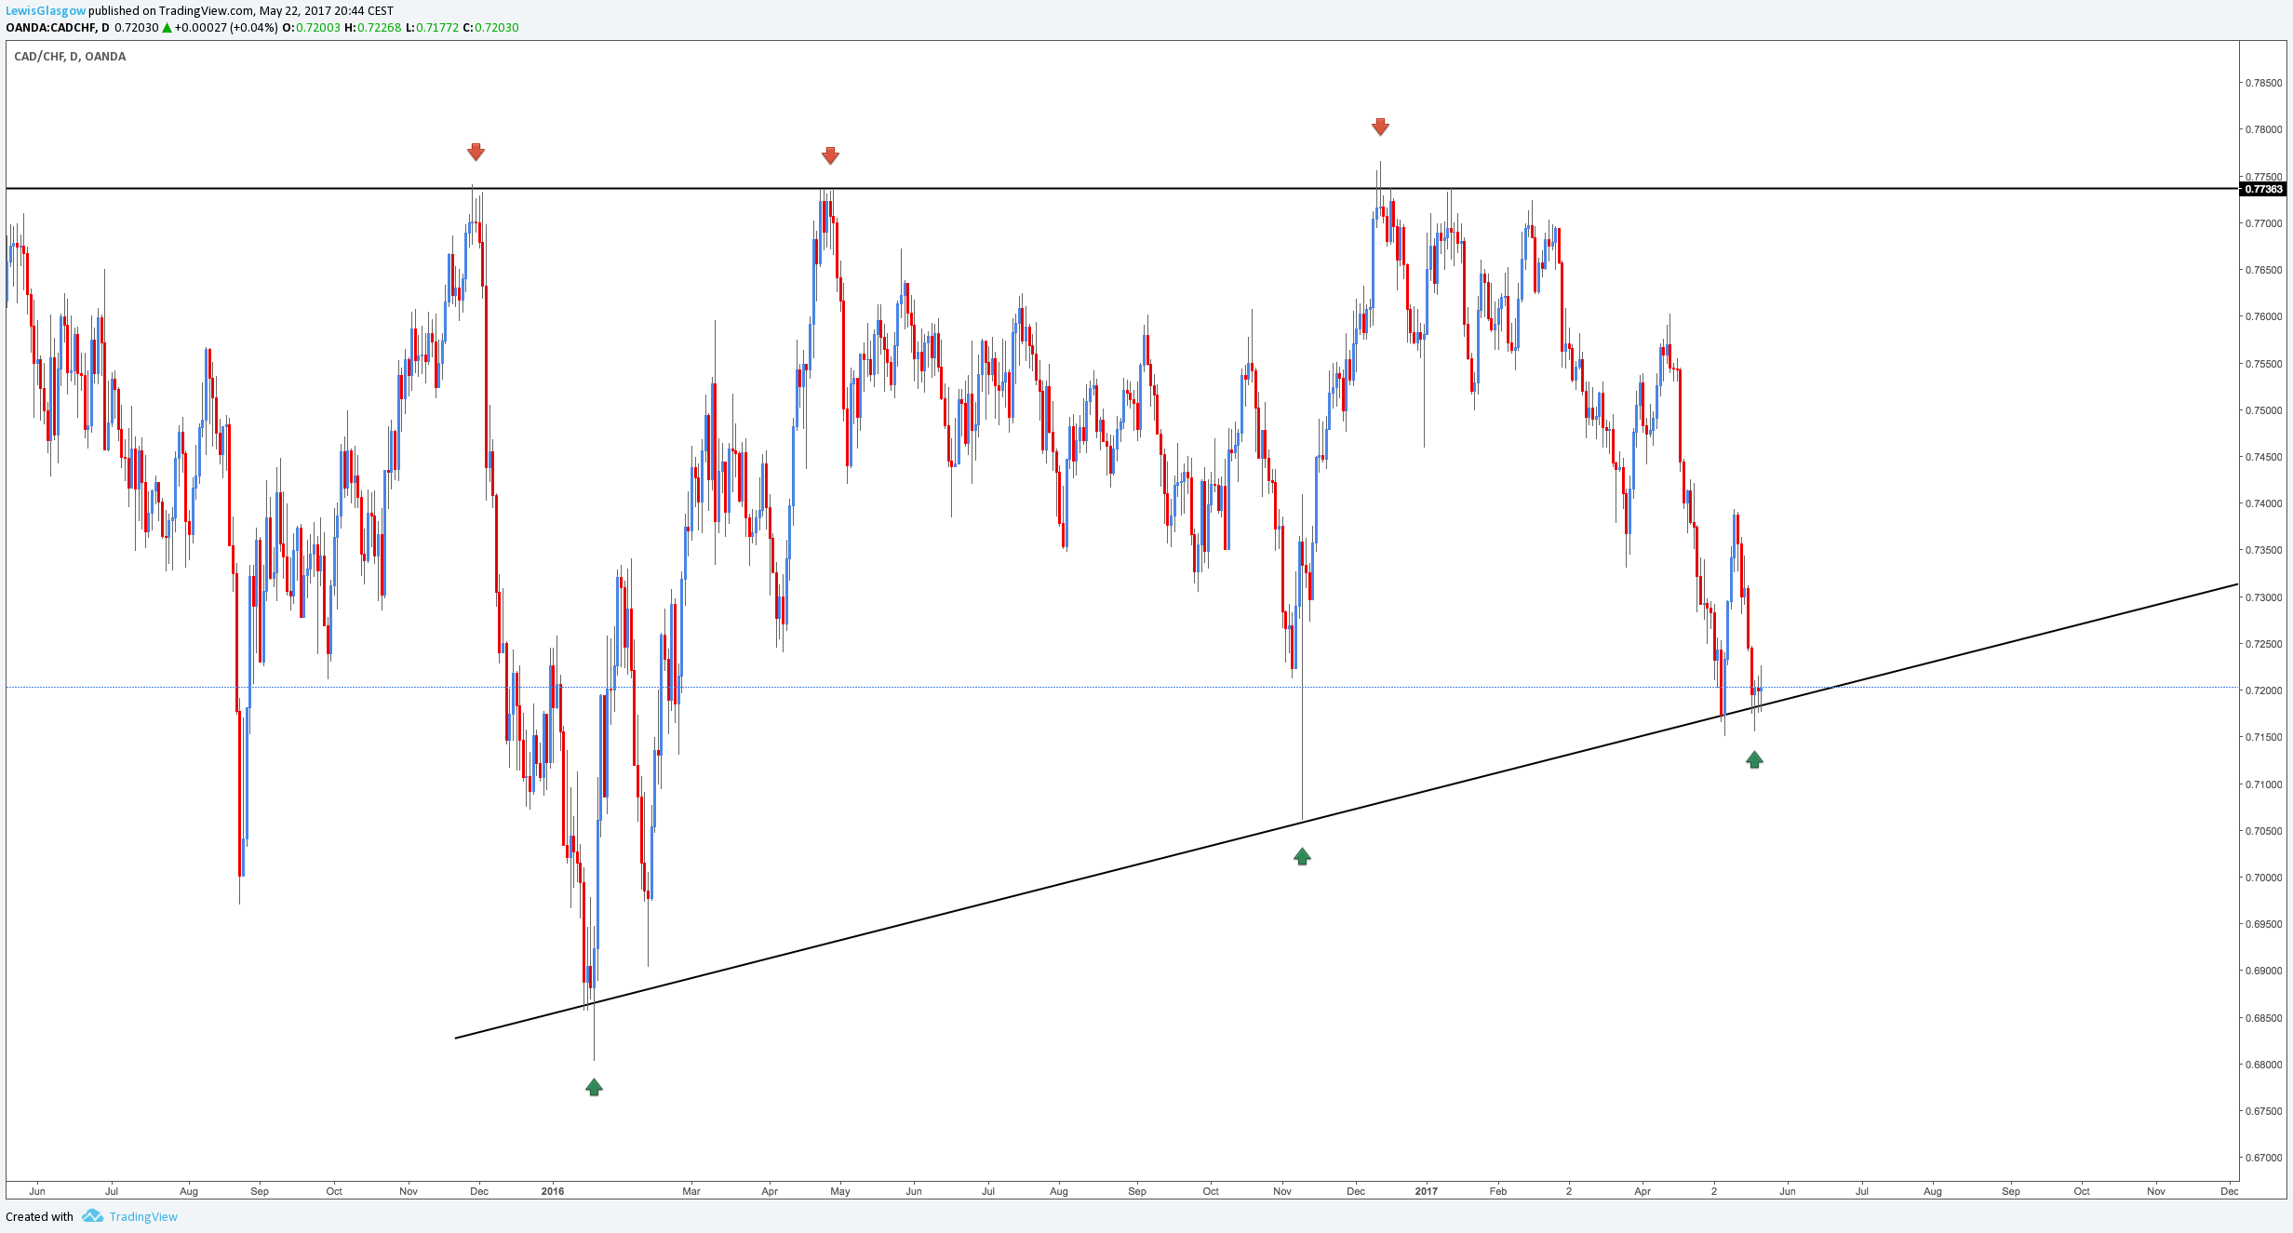Click the 0.70000 price axis label
2293x1233 pixels.
[2262, 878]
